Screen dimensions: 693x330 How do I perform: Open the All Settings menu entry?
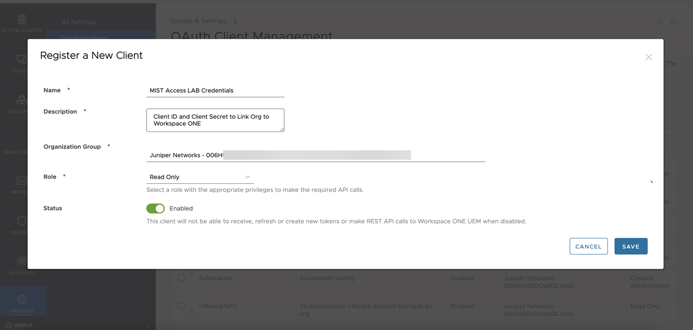tap(78, 22)
